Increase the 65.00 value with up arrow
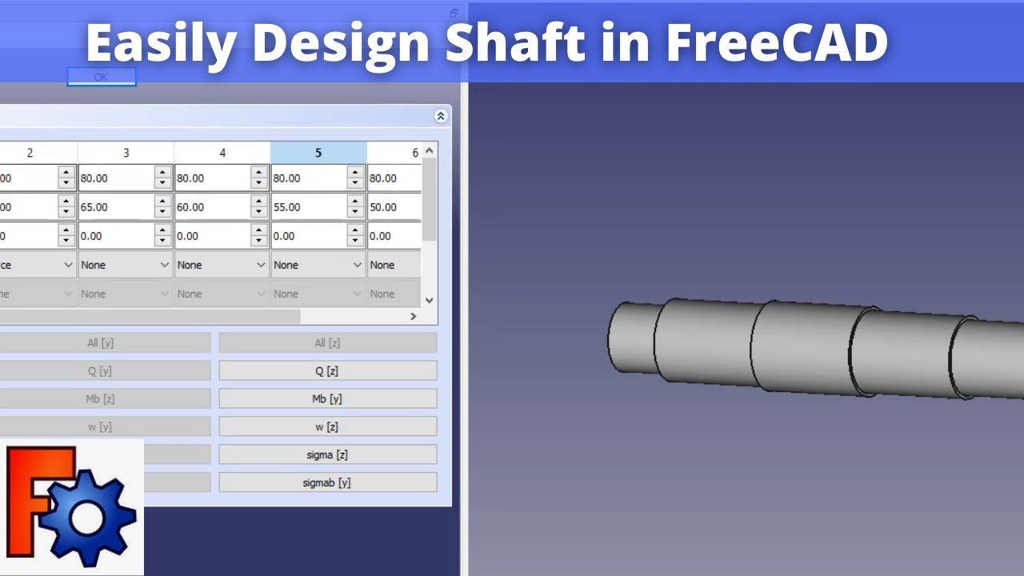 tap(163, 202)
